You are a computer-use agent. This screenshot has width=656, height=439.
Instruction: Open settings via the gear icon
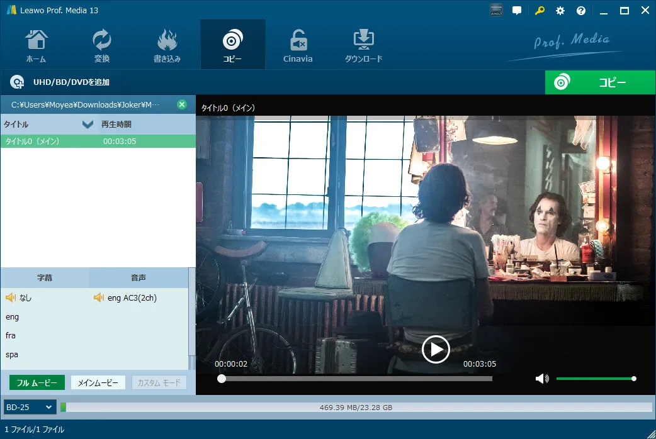pyautogui.click(x=560, y=11)
